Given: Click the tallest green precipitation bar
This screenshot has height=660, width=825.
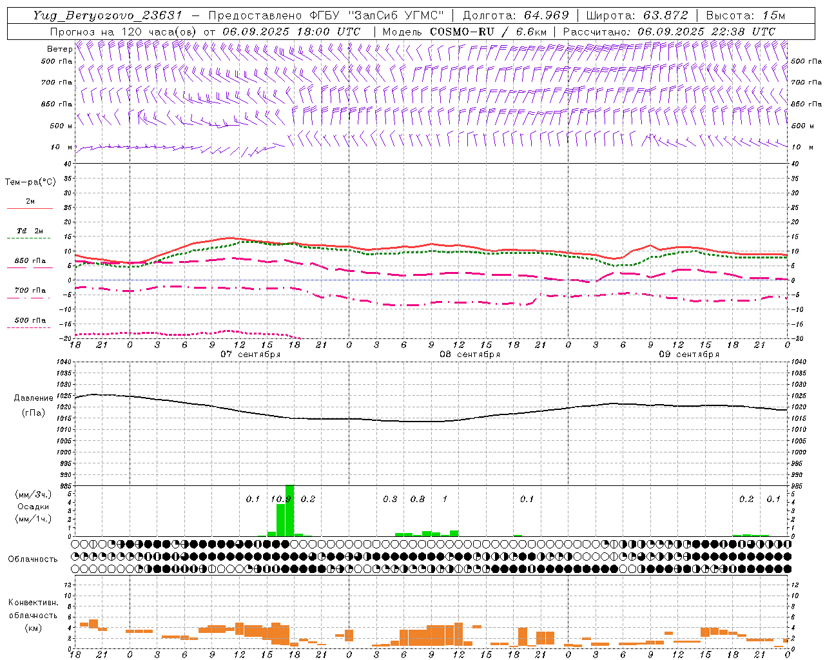Looking at the screenshot, I should (x=289, y=510).
